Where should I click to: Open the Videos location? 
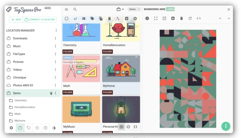point(17,70)
